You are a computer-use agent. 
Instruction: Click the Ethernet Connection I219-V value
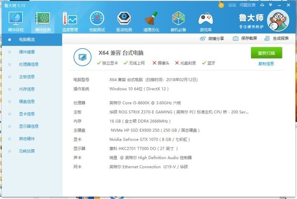point(148,167)
